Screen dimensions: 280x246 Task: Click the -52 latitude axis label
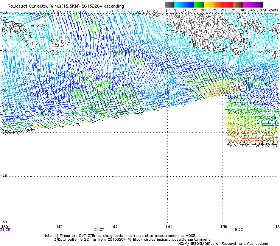(3, 50)
